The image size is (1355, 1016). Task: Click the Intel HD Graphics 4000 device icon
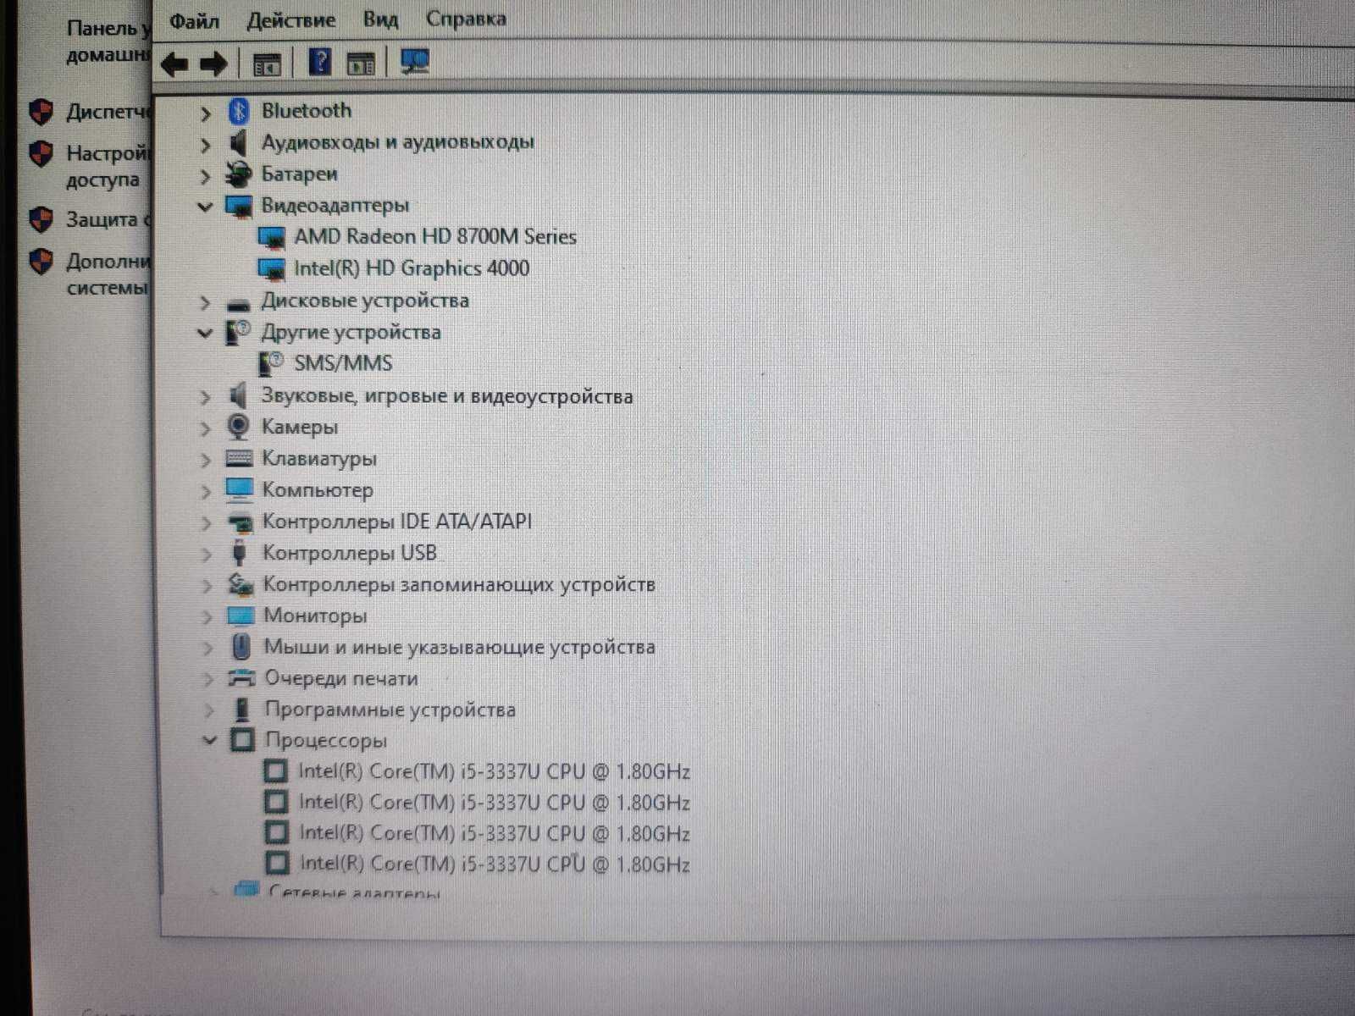pos(271,269)
